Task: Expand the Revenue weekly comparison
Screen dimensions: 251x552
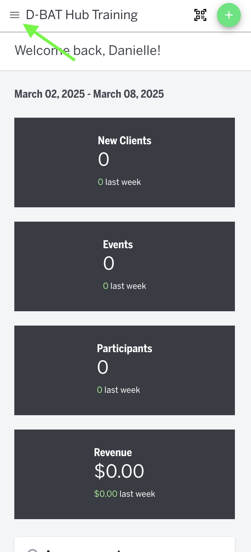Action: tap(125, 493)
